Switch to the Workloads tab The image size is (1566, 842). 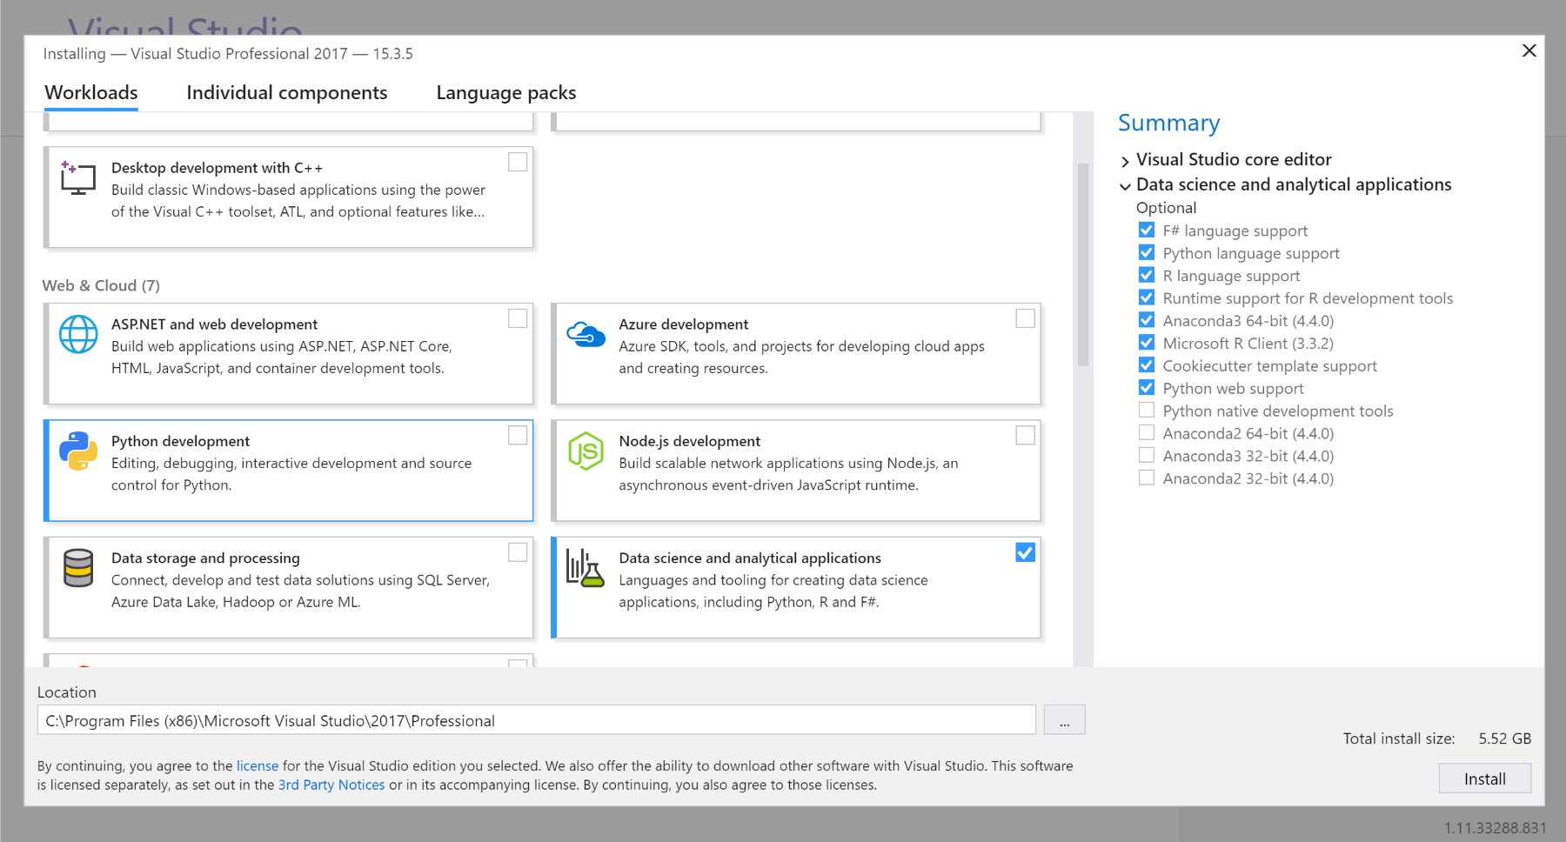tap(91, 93)
